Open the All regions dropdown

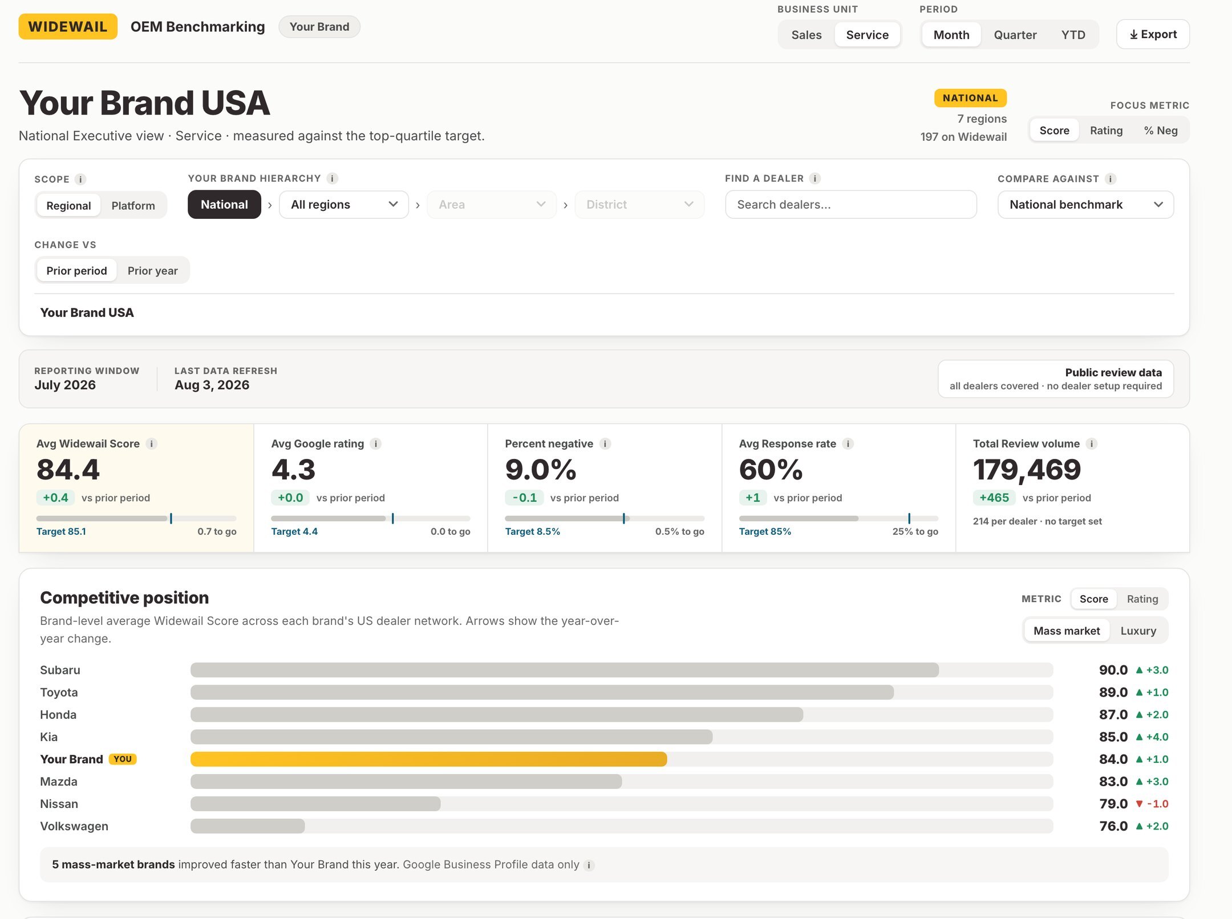pyautogui.click(x=344, y=205)
